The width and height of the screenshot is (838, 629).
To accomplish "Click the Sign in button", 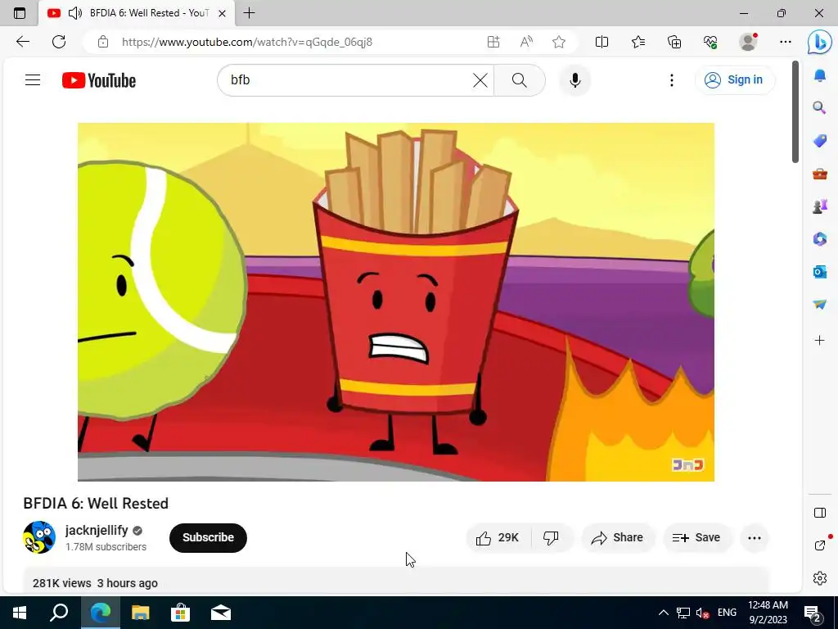I will pos(734,80).
